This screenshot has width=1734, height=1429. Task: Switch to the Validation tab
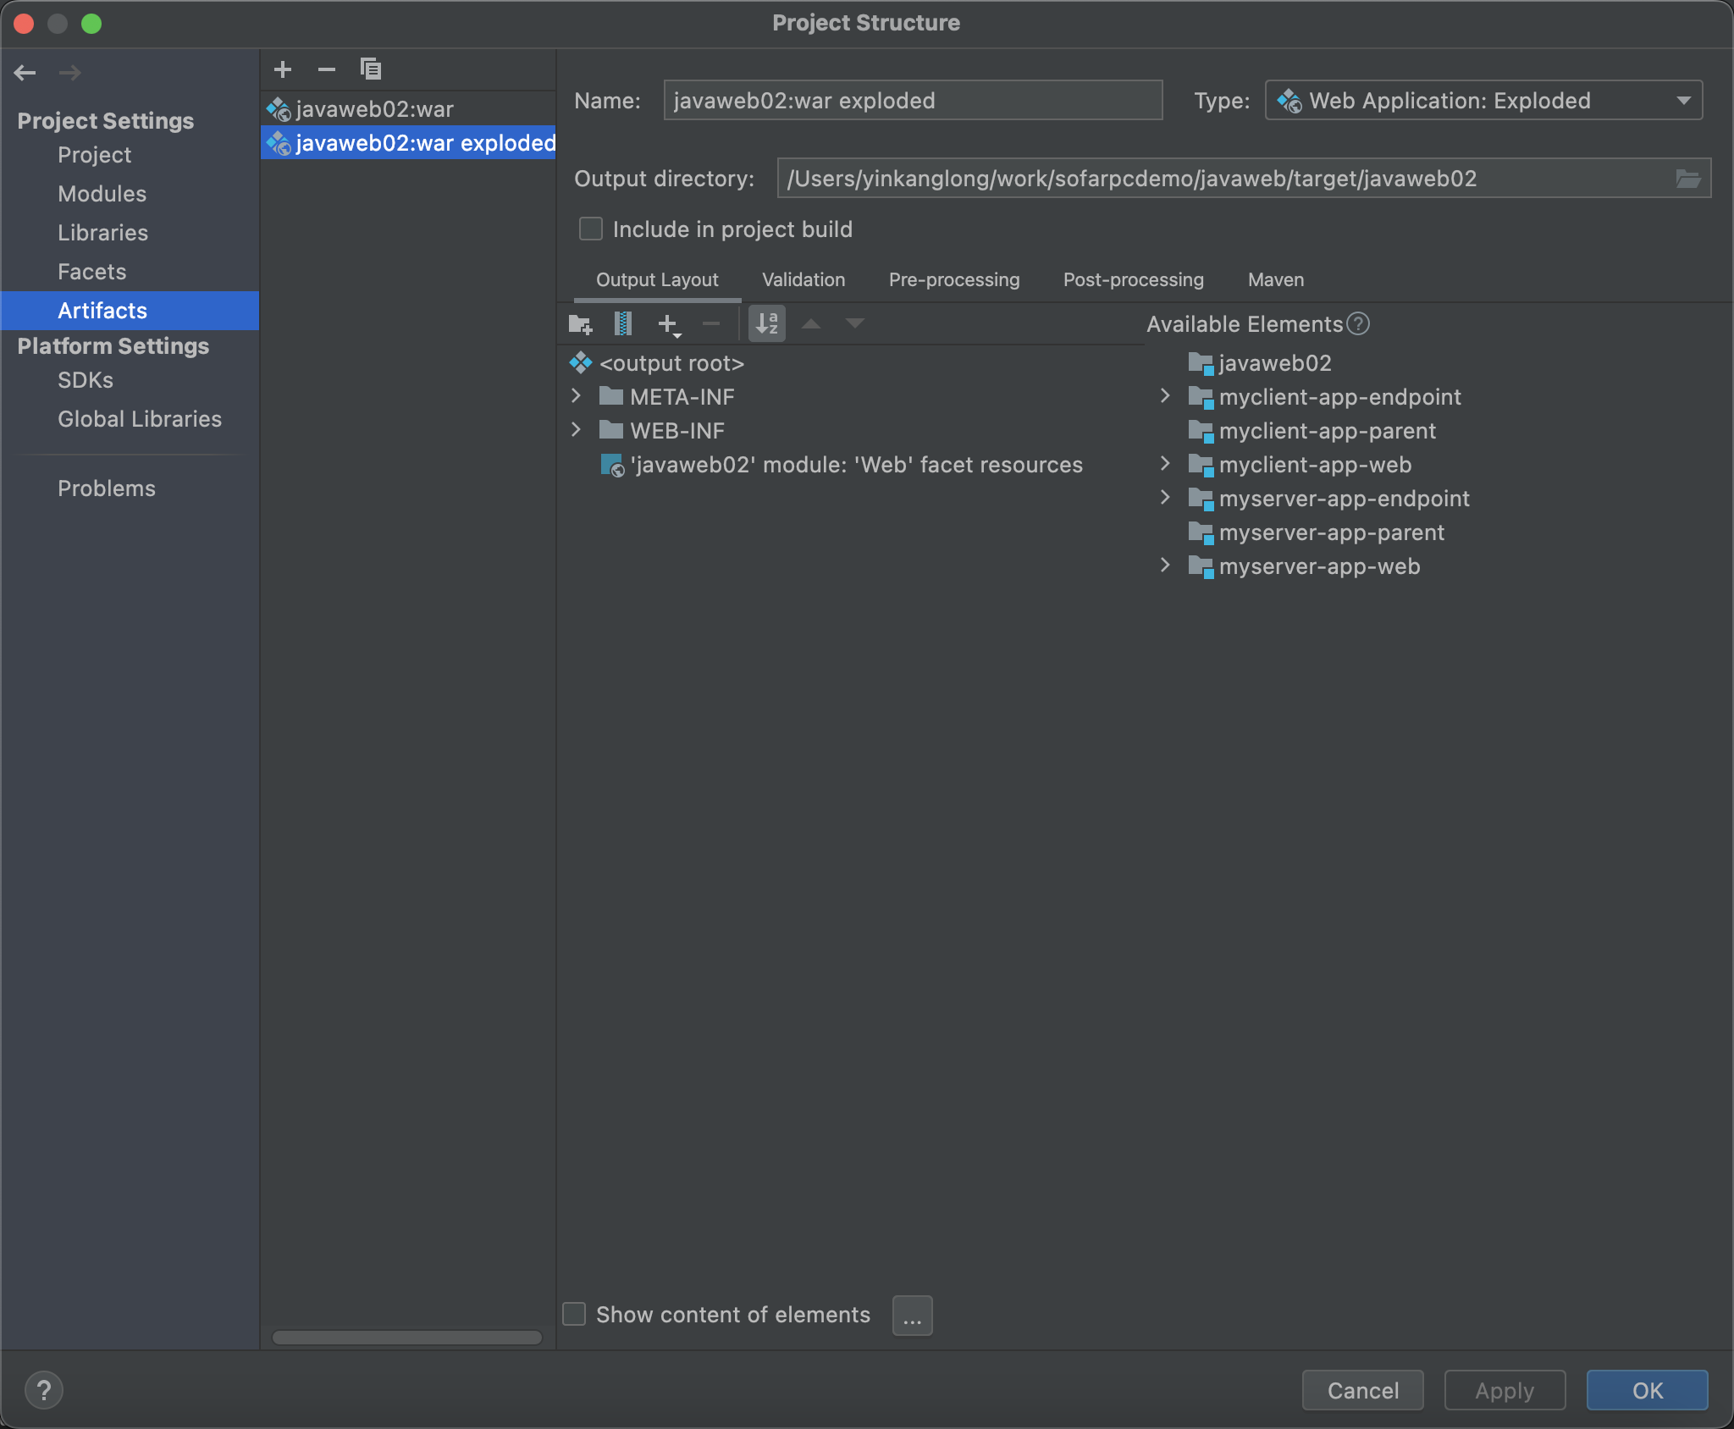tap(803, 280)
